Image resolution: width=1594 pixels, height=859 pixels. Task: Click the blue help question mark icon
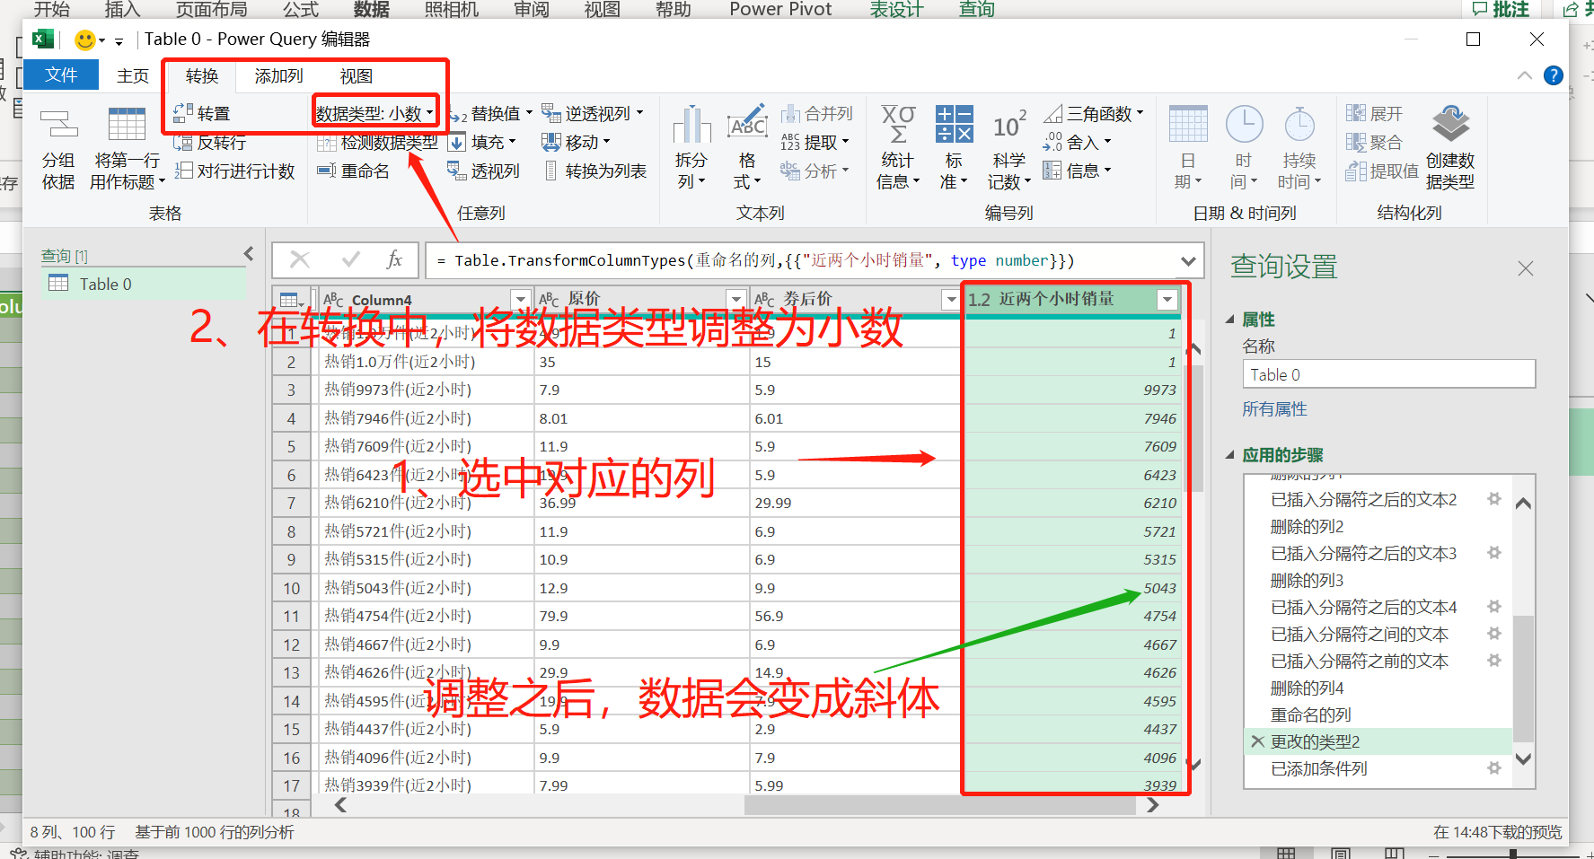pos(1554,75)
